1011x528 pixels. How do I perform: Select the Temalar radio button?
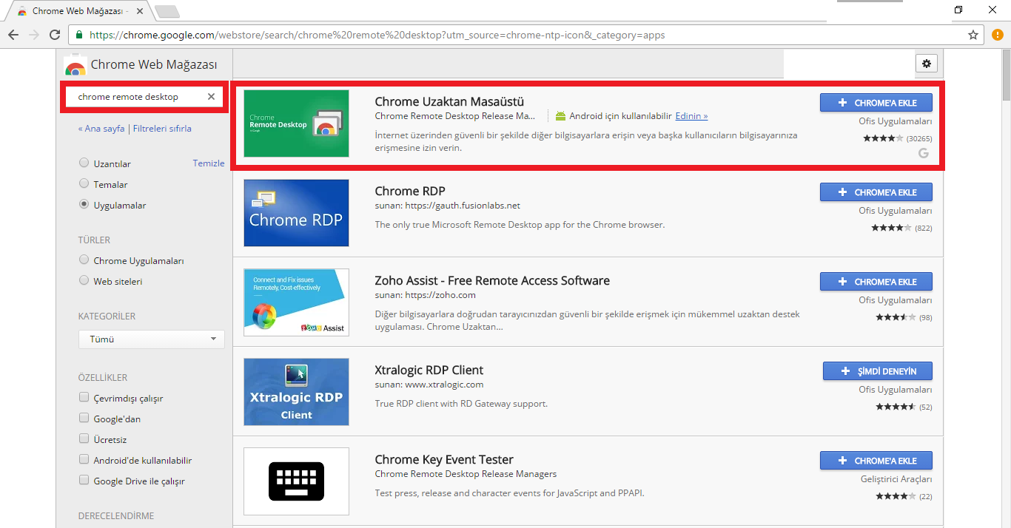click(x=84, y=184)
